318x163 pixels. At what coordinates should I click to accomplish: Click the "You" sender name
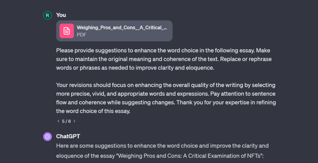[x=61, y=15]
